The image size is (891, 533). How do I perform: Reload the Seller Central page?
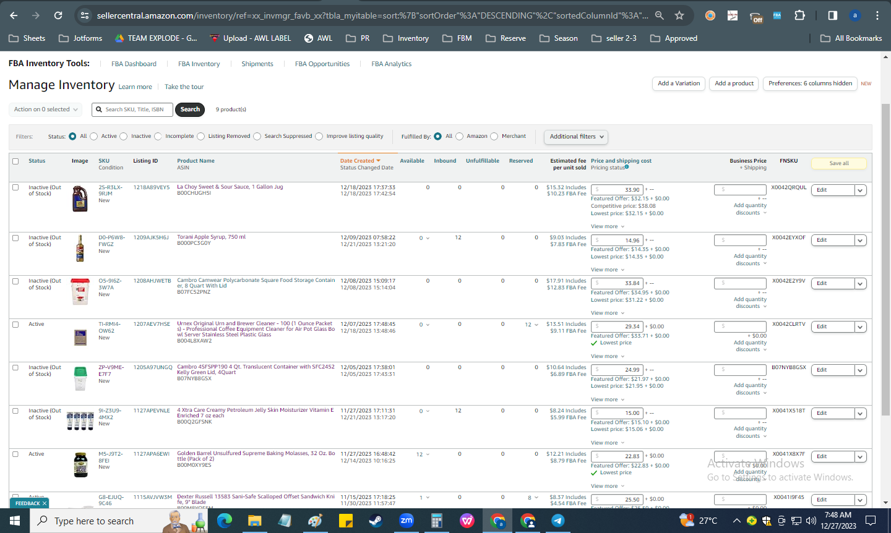(58, 15)
